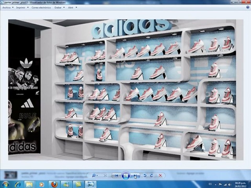Expand the Imprimir dropdown arrow

28,8
